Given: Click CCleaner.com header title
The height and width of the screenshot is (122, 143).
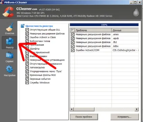Looking at the screenshot, I should [27, 9].
